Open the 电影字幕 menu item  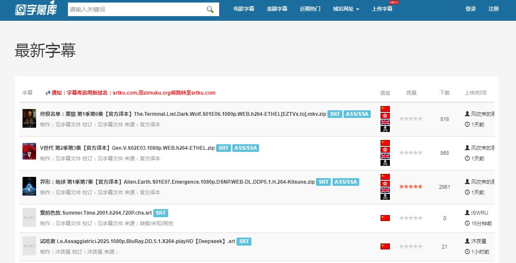point(244,9)
